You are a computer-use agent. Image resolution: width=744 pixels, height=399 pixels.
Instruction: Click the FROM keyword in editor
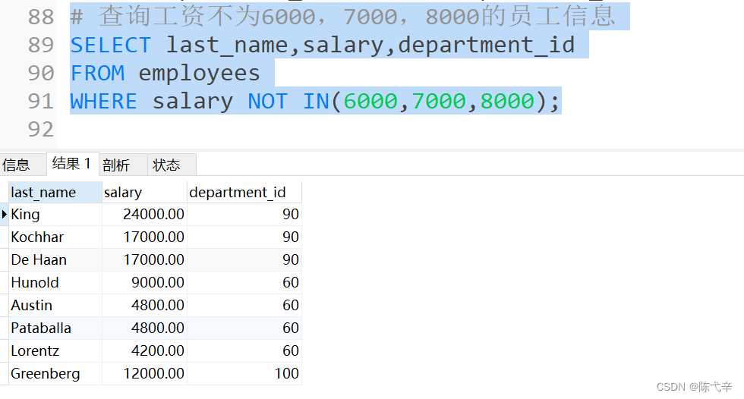tap(97, 74)
